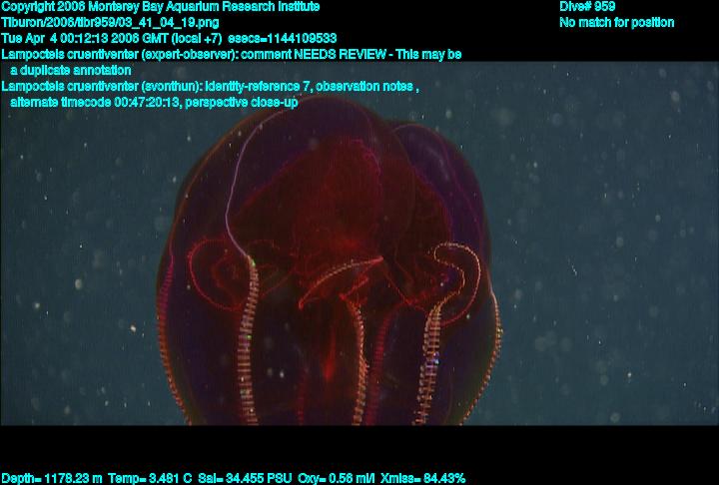This screenshot has height=485, width=719.
Task: Click the Dive# 959 label
Action: click(x=587, y=7)
